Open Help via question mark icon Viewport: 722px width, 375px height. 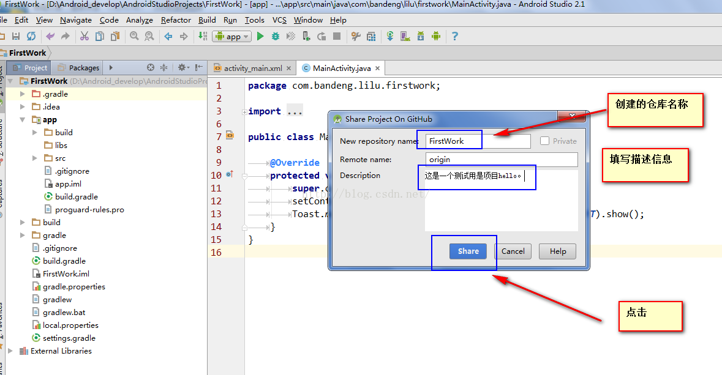[454, 37]
